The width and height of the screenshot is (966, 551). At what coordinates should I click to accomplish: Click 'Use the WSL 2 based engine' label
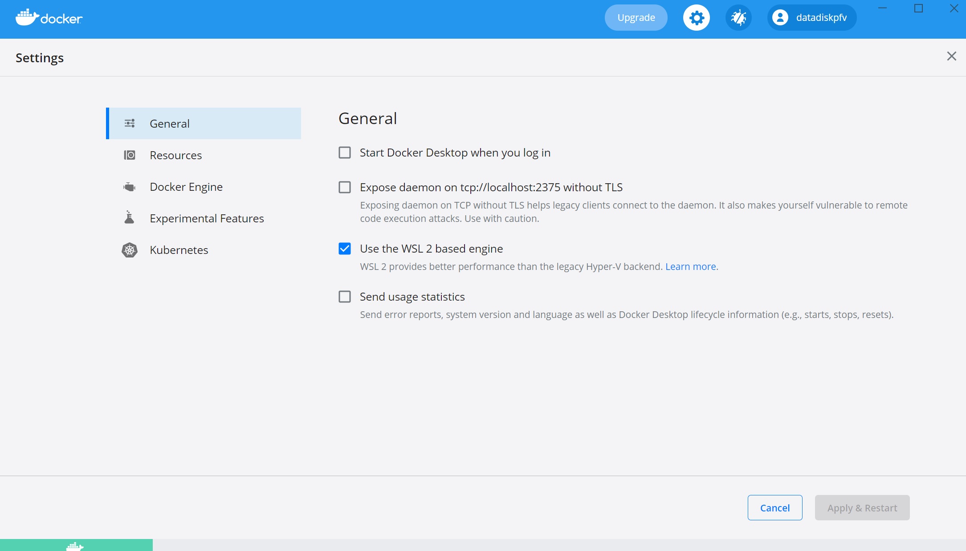pyautogui.click(x=431, y=249)
